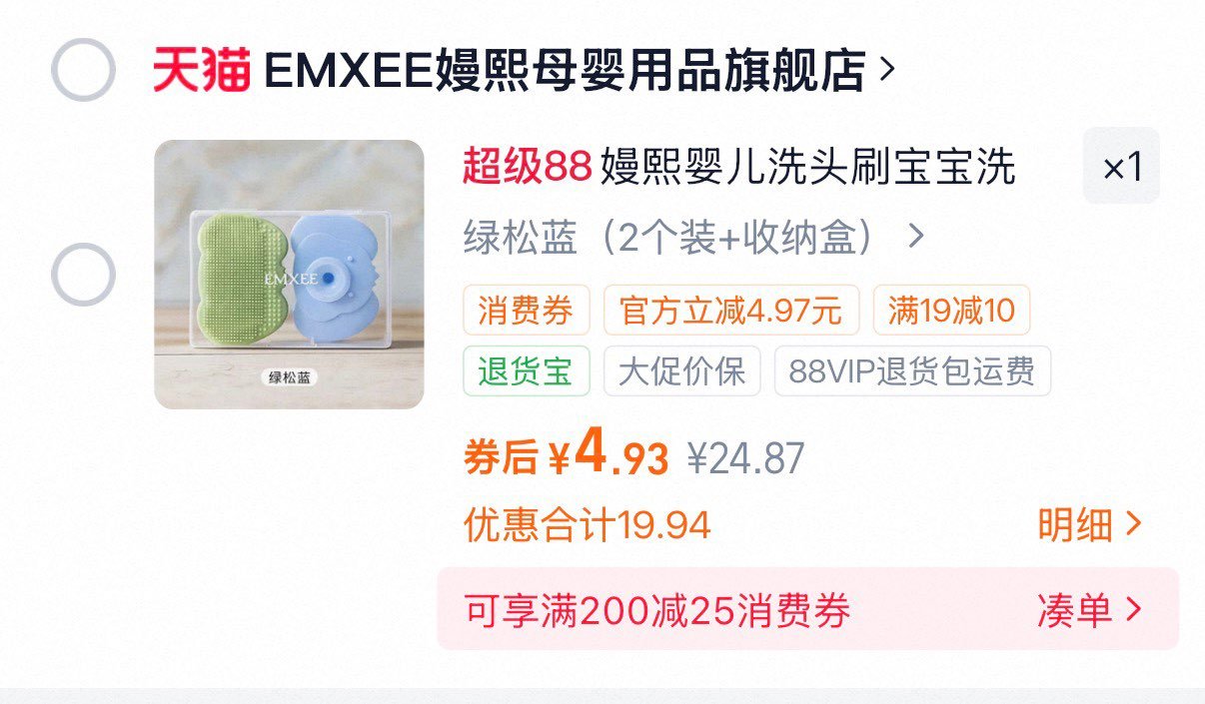Screen dimensions: 1205x704
Task: Tap the 大促价保 tag
Action: pyautogui.click(x=682, y=370)
